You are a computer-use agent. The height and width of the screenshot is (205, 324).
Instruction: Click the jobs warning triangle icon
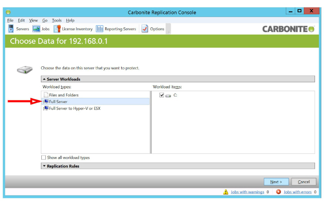tap(226, 192)
